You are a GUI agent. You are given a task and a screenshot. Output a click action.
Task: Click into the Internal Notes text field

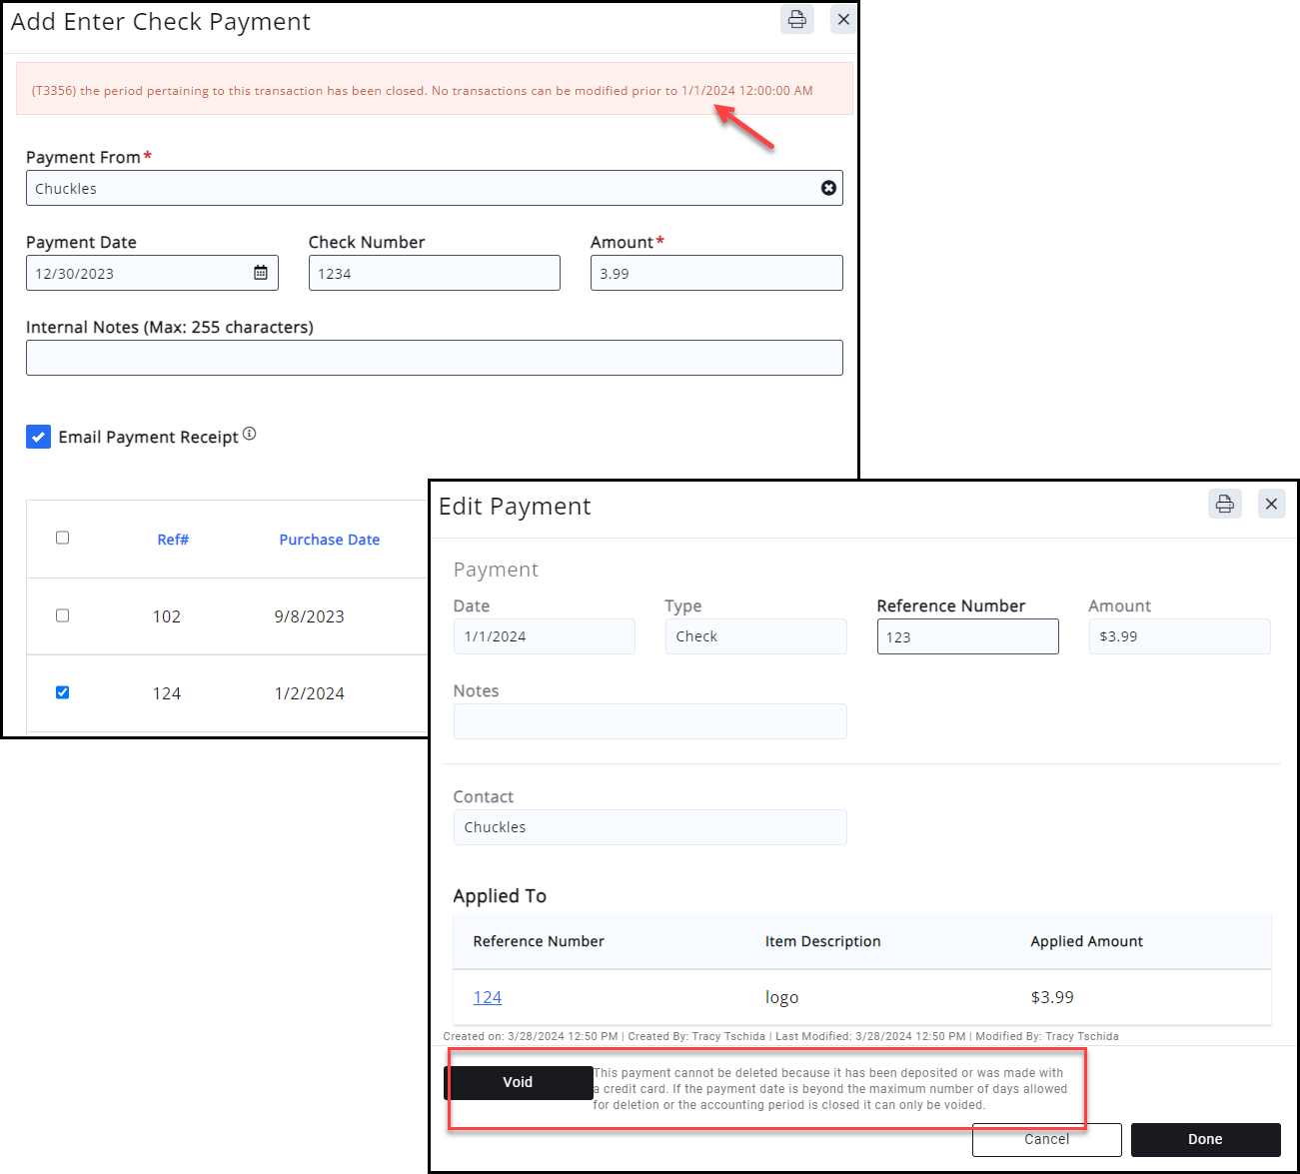tap(434, 358)
